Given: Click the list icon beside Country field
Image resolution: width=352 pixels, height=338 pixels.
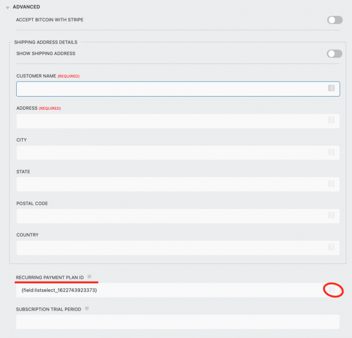Looking at the screenshot, I should [x=331, y=248].
